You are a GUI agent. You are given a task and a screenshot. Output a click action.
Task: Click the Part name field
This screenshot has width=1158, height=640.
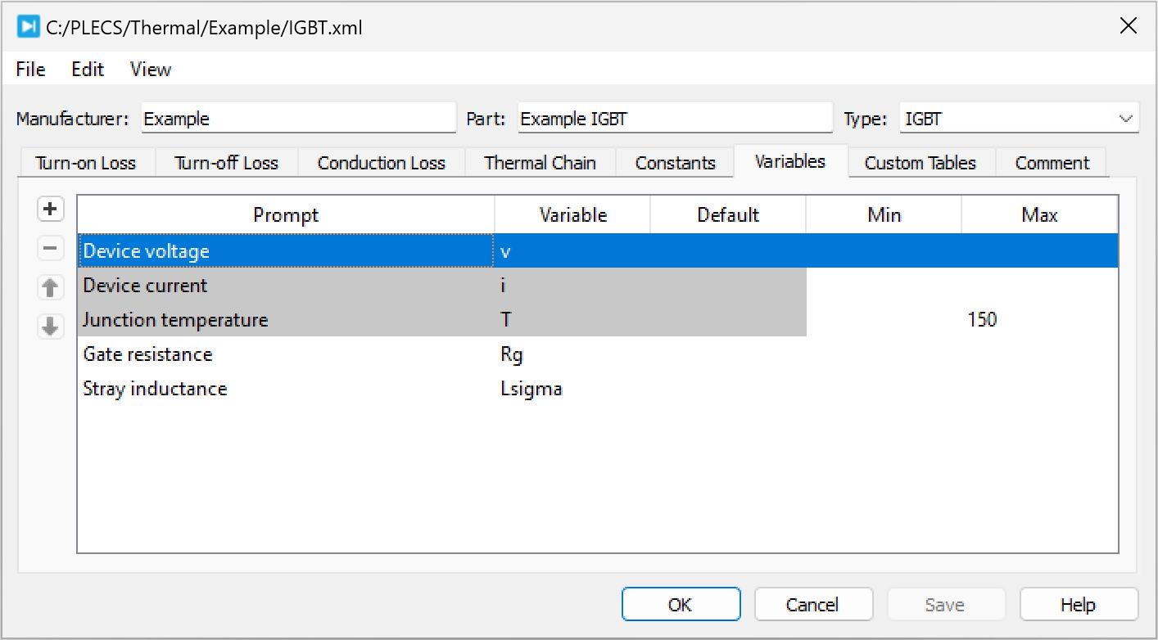675,119
